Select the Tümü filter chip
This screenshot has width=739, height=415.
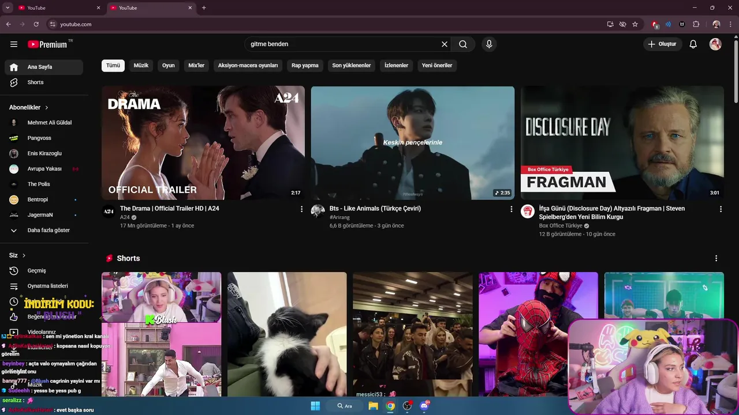113,65
